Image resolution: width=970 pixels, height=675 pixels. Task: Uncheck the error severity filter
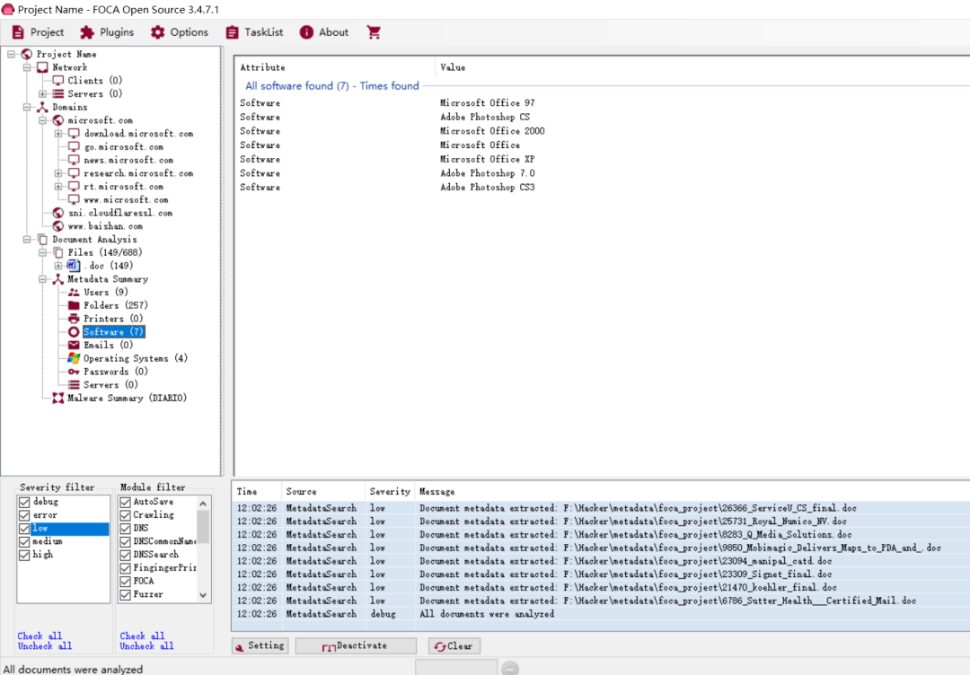click(x=25, y=515)
